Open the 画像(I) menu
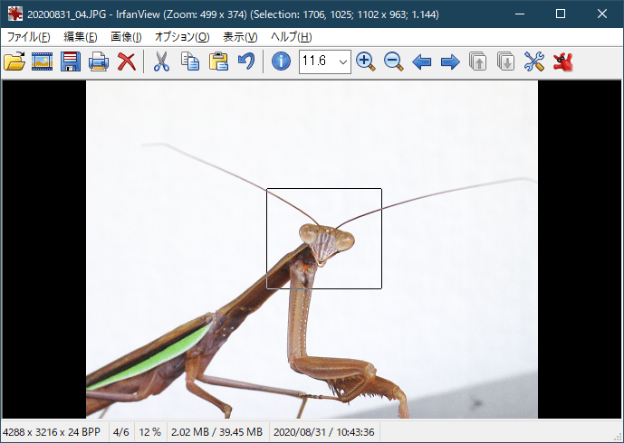 coord(126,37)
